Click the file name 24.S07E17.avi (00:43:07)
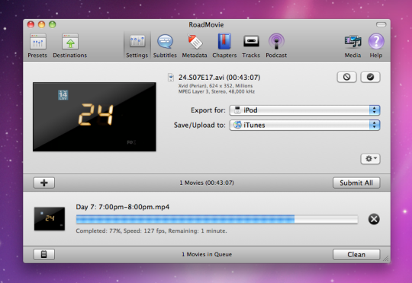The image size is (412, 283). 220,78
